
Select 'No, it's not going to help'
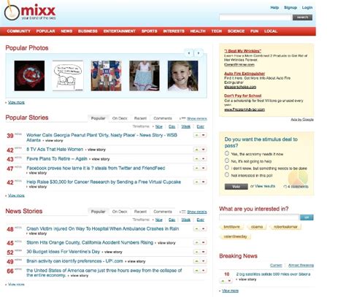[227, 161]
